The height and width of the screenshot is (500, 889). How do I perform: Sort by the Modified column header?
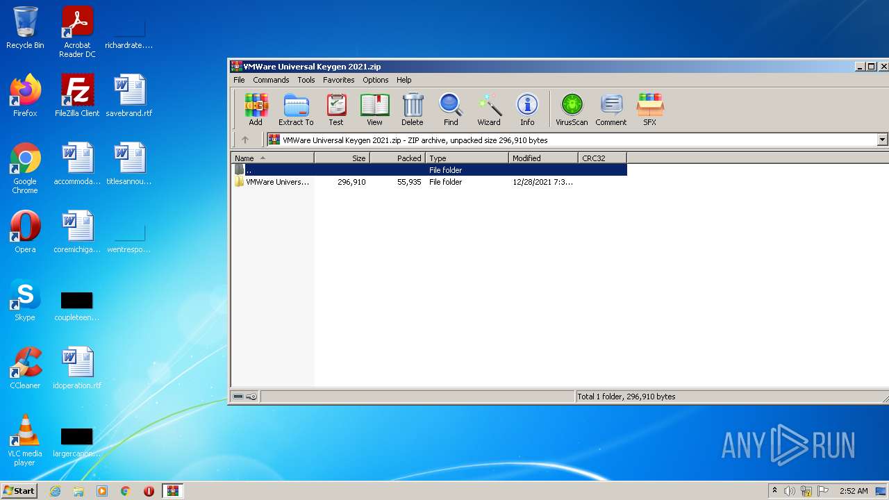pyautogui.click(x=543, y=158)
